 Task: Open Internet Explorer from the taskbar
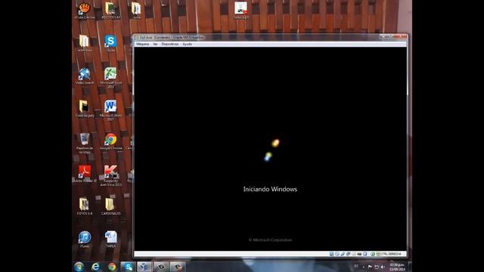(x=95, y=267)
